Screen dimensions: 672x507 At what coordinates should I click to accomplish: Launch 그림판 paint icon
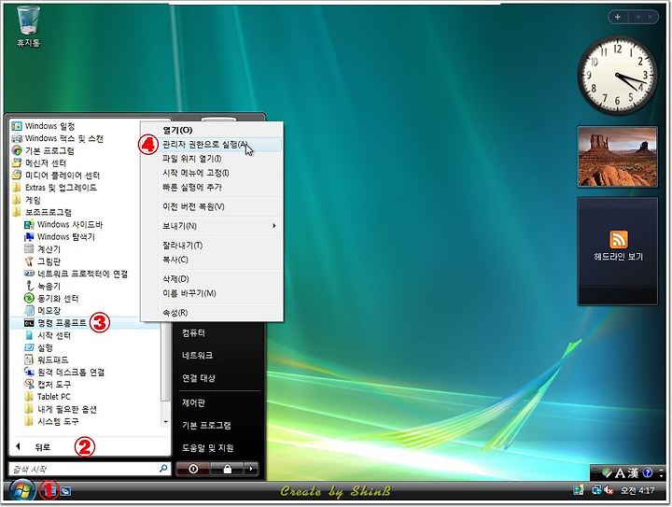29,261
